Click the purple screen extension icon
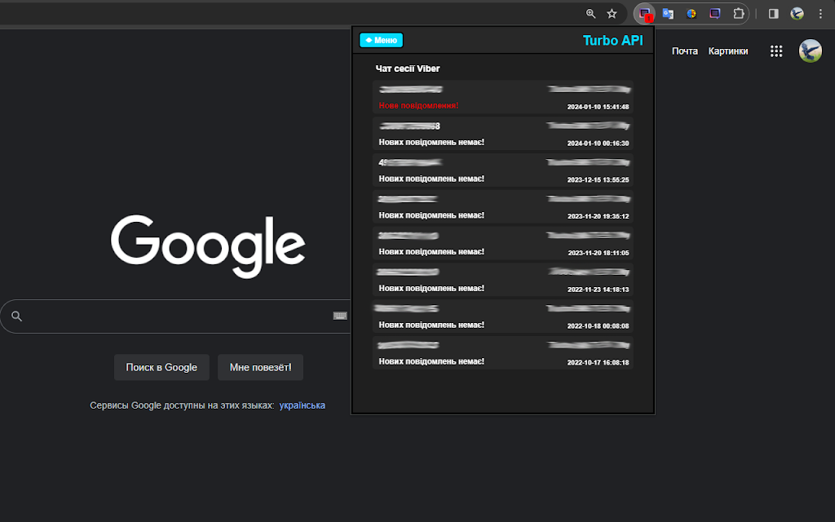This screenshot has height=522, width=835. tap(714, 14)
